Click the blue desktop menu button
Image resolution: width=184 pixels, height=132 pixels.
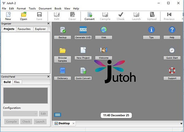(x=57, y=115)
